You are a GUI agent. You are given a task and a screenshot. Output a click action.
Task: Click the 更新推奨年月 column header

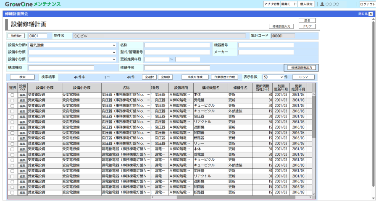[298, 88]
